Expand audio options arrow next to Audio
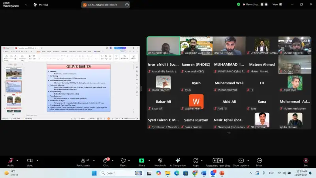Image resolution: width=316 pixels, height=178 pixels. click(x=19, y=160)
